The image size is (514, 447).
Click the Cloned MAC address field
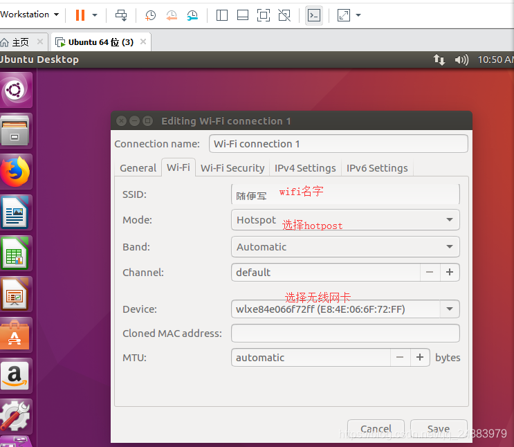(345, 334)
